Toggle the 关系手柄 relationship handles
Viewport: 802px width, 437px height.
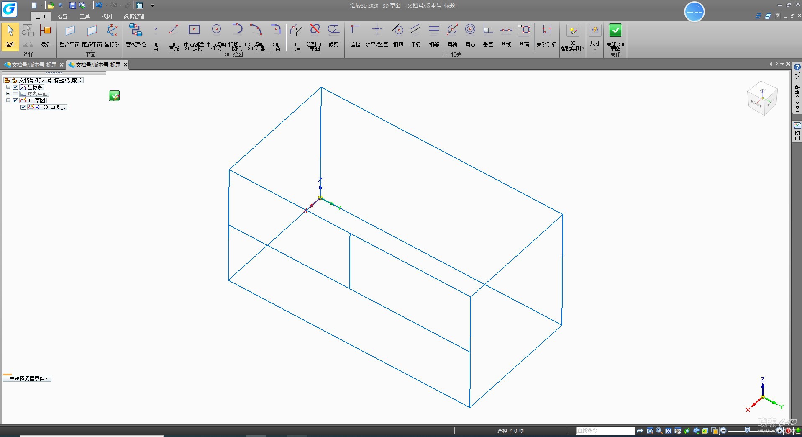[x=546, y=36]
